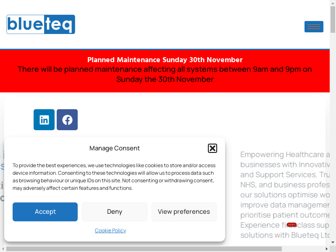
Task: Click the small red badge over paragraph
Action: (x=291, y=225)
